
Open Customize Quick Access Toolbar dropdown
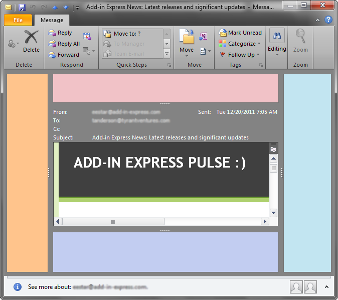[x=77, y=8]
